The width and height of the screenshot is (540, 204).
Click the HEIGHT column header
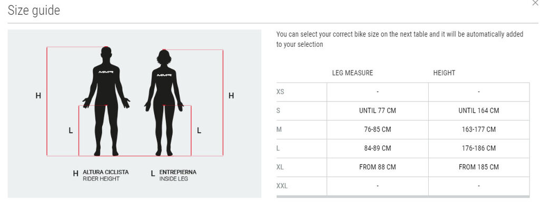[x=444, y=73]
